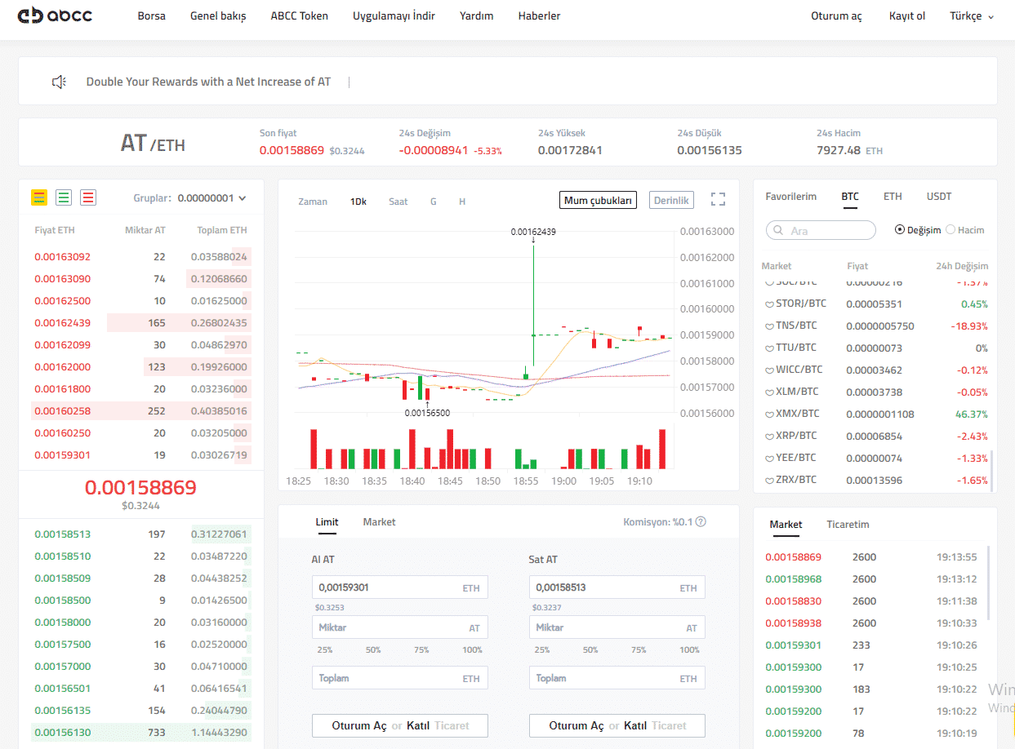
Task: Click the announcement speaker icon
Action: tap(59, 82)
